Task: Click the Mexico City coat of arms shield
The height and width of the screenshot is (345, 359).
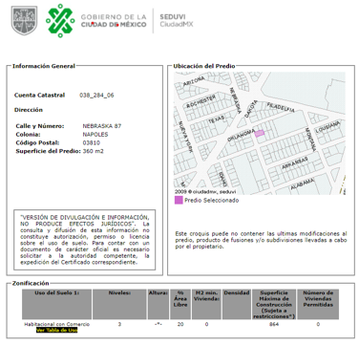Action: [24, 20]
